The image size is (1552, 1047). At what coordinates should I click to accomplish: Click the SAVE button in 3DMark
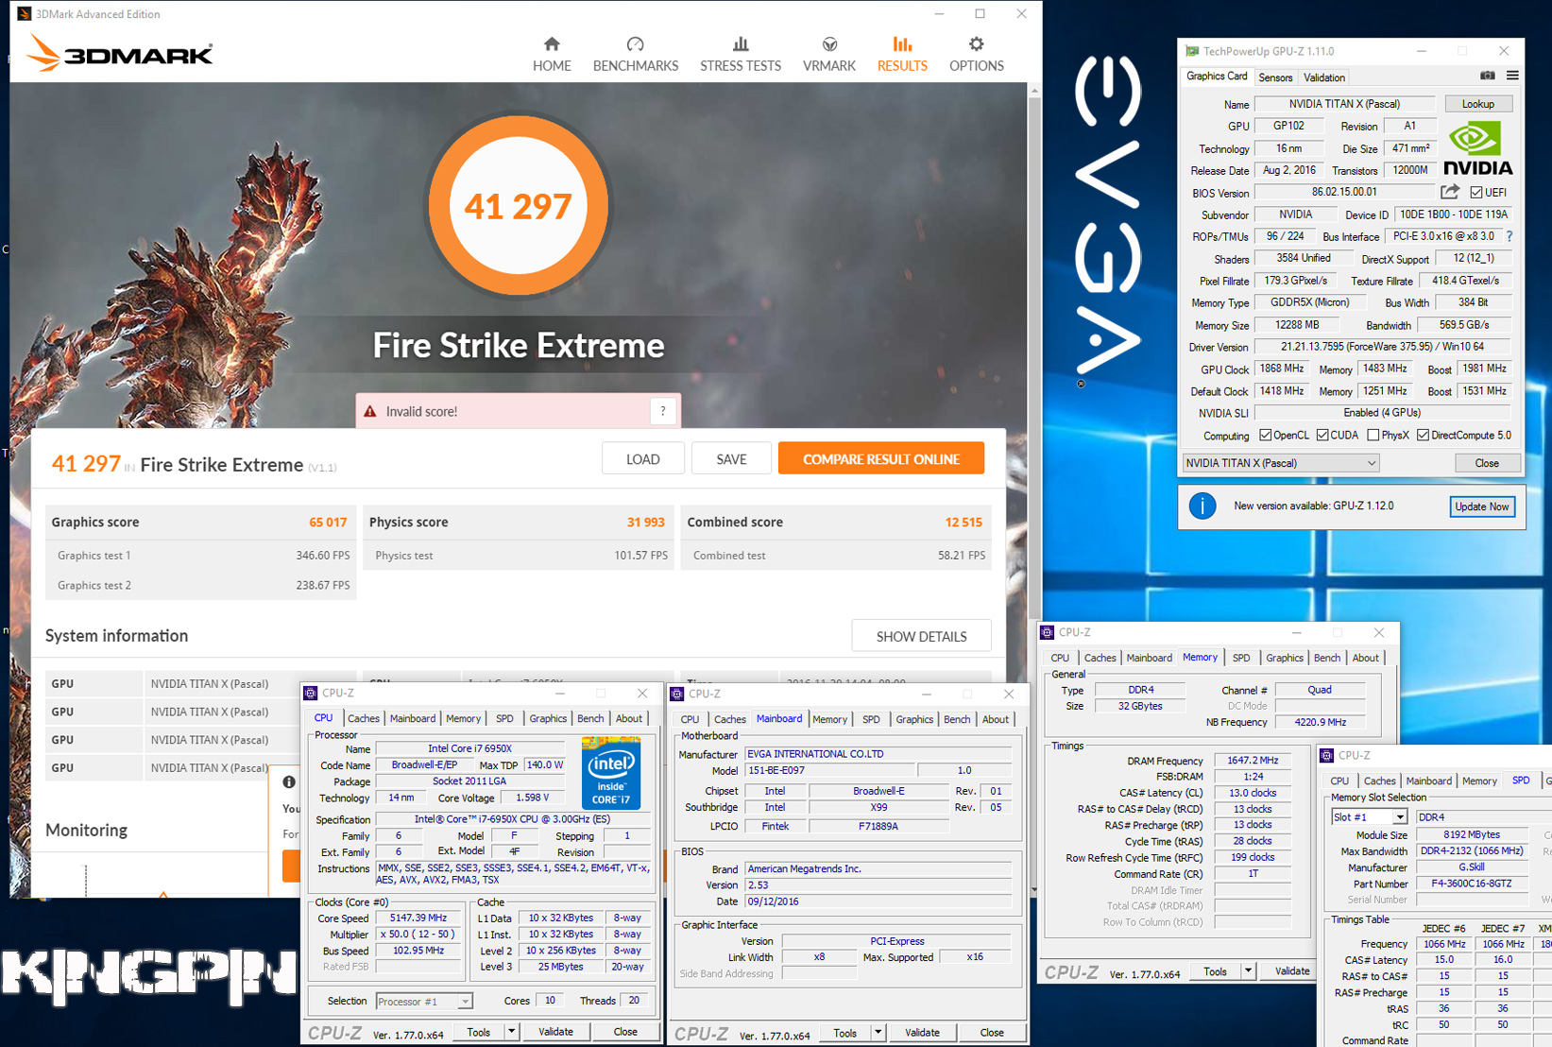731,459
